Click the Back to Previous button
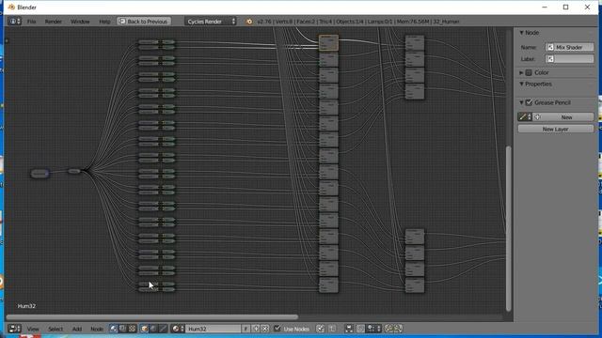Screen dimensions: 602x338 click(144, 22)
